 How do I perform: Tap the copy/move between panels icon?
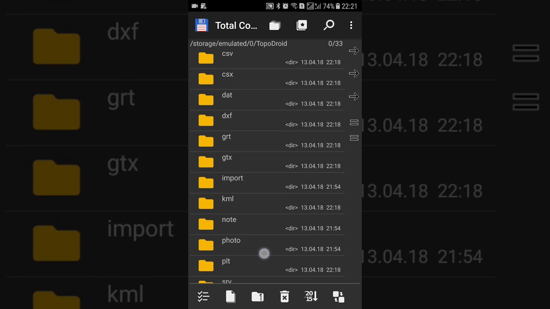click(x=339, y=297)
